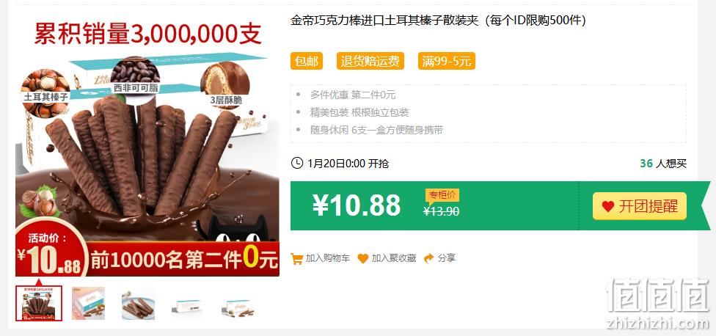This screenshot has width=716, height=336.
Task: Click the 满99-5元 discount tag
Action: [x=447, y=61]
